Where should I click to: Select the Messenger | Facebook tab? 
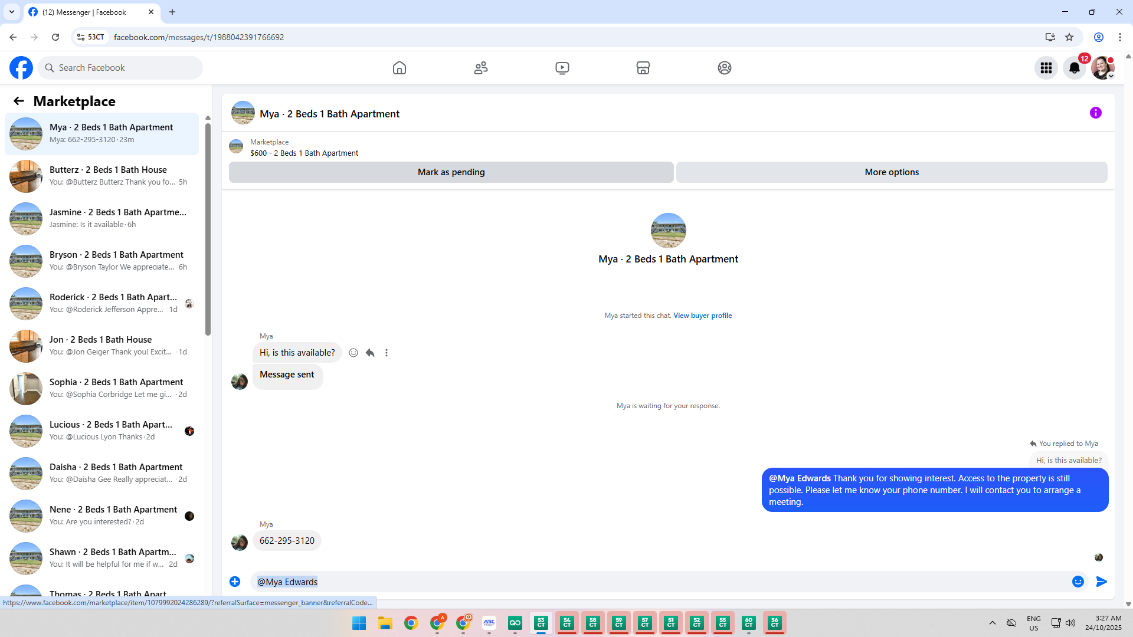(x=91, y=12)
